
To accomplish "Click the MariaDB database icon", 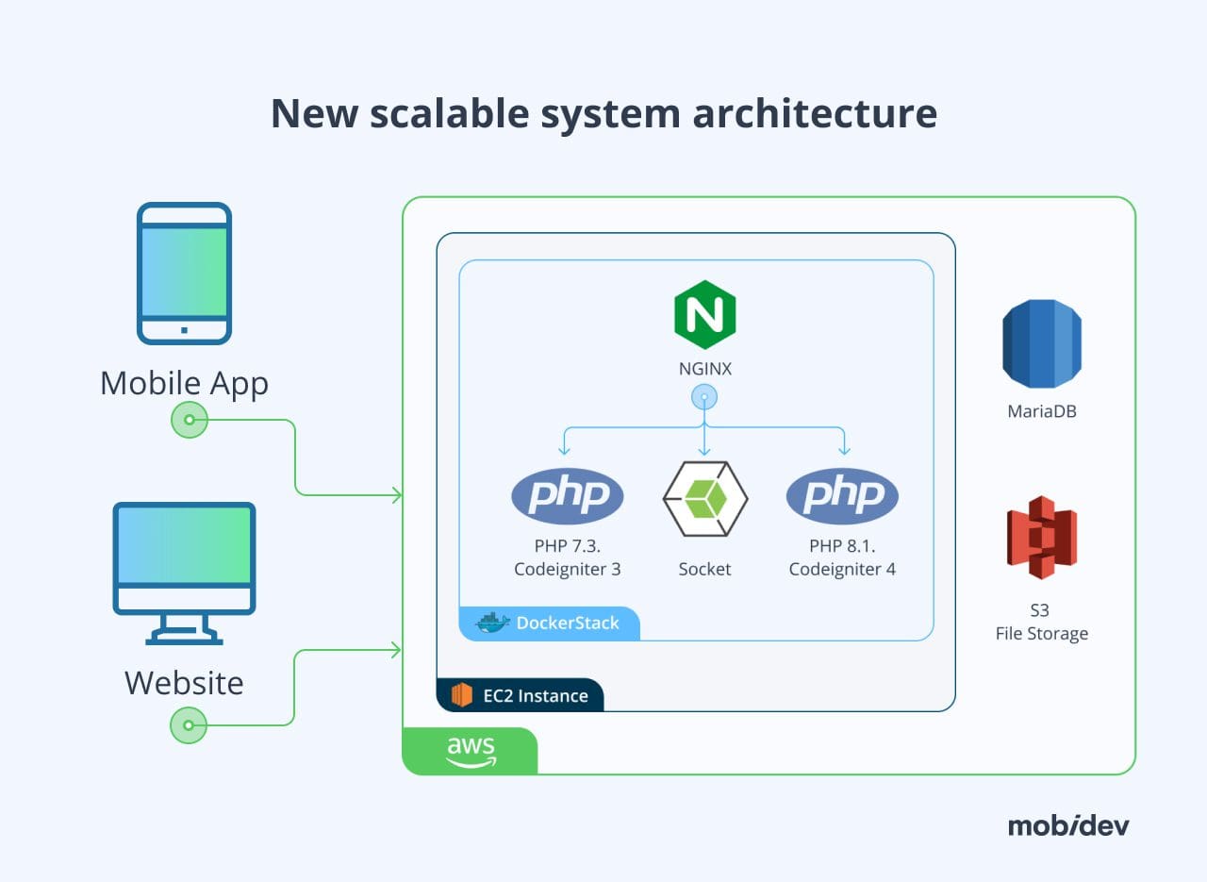I will [x=1041, y=344].
